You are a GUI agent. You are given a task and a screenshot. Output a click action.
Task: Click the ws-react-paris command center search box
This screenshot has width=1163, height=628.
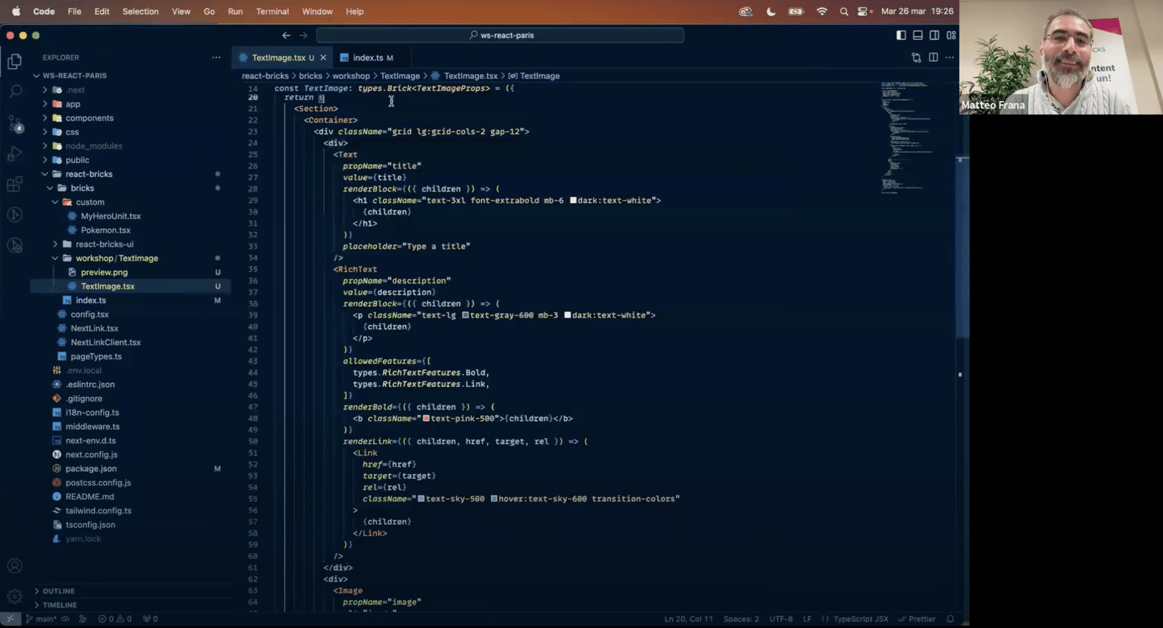click(500, 35)
